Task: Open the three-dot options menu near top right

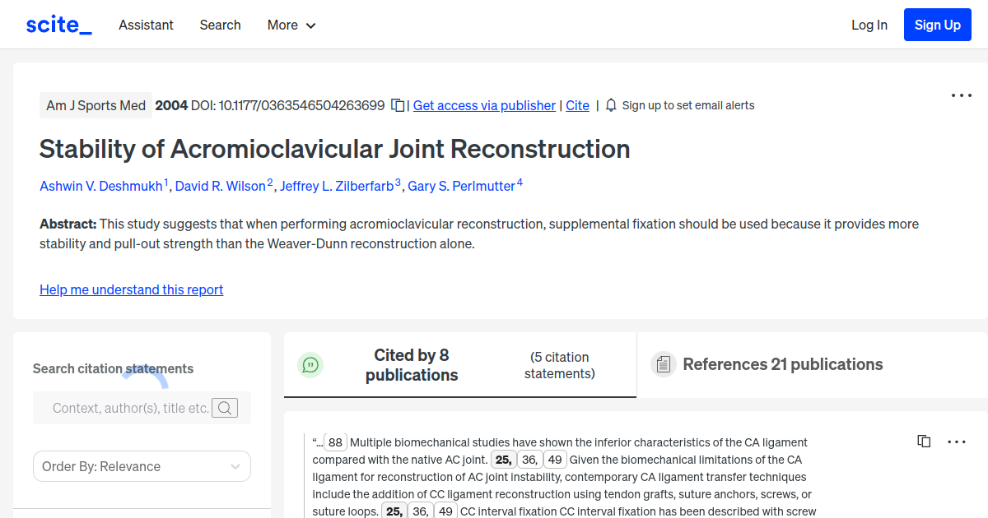Action: pyautogui.click(x=961, y=95)
